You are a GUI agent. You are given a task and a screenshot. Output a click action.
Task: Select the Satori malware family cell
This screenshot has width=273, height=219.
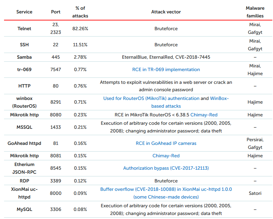pyautogui.click(x=255, y=193)
